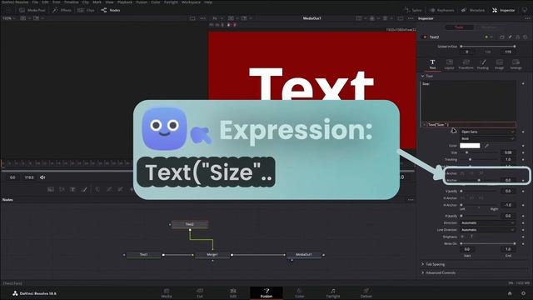
Task: Toggle the Inspector panel
Action: [x=503, y=10]
